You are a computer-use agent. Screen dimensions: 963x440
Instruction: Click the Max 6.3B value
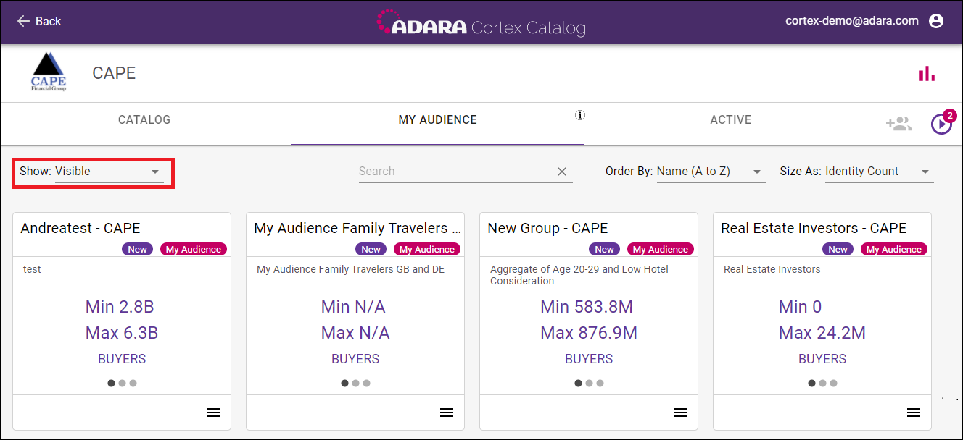point(122,333)
